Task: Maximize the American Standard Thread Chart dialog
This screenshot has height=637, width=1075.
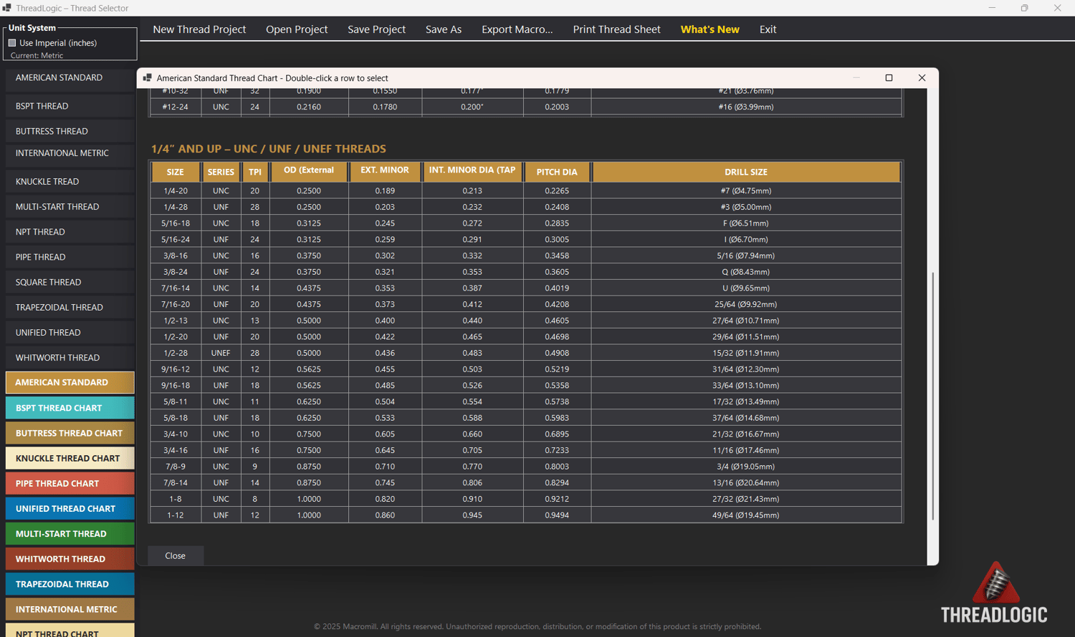Action: [x=889, y=78]
